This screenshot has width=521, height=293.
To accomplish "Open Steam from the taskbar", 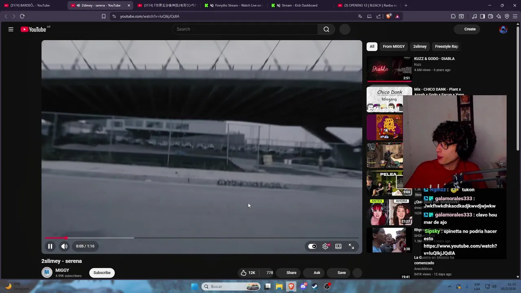I will pos(315,286).
